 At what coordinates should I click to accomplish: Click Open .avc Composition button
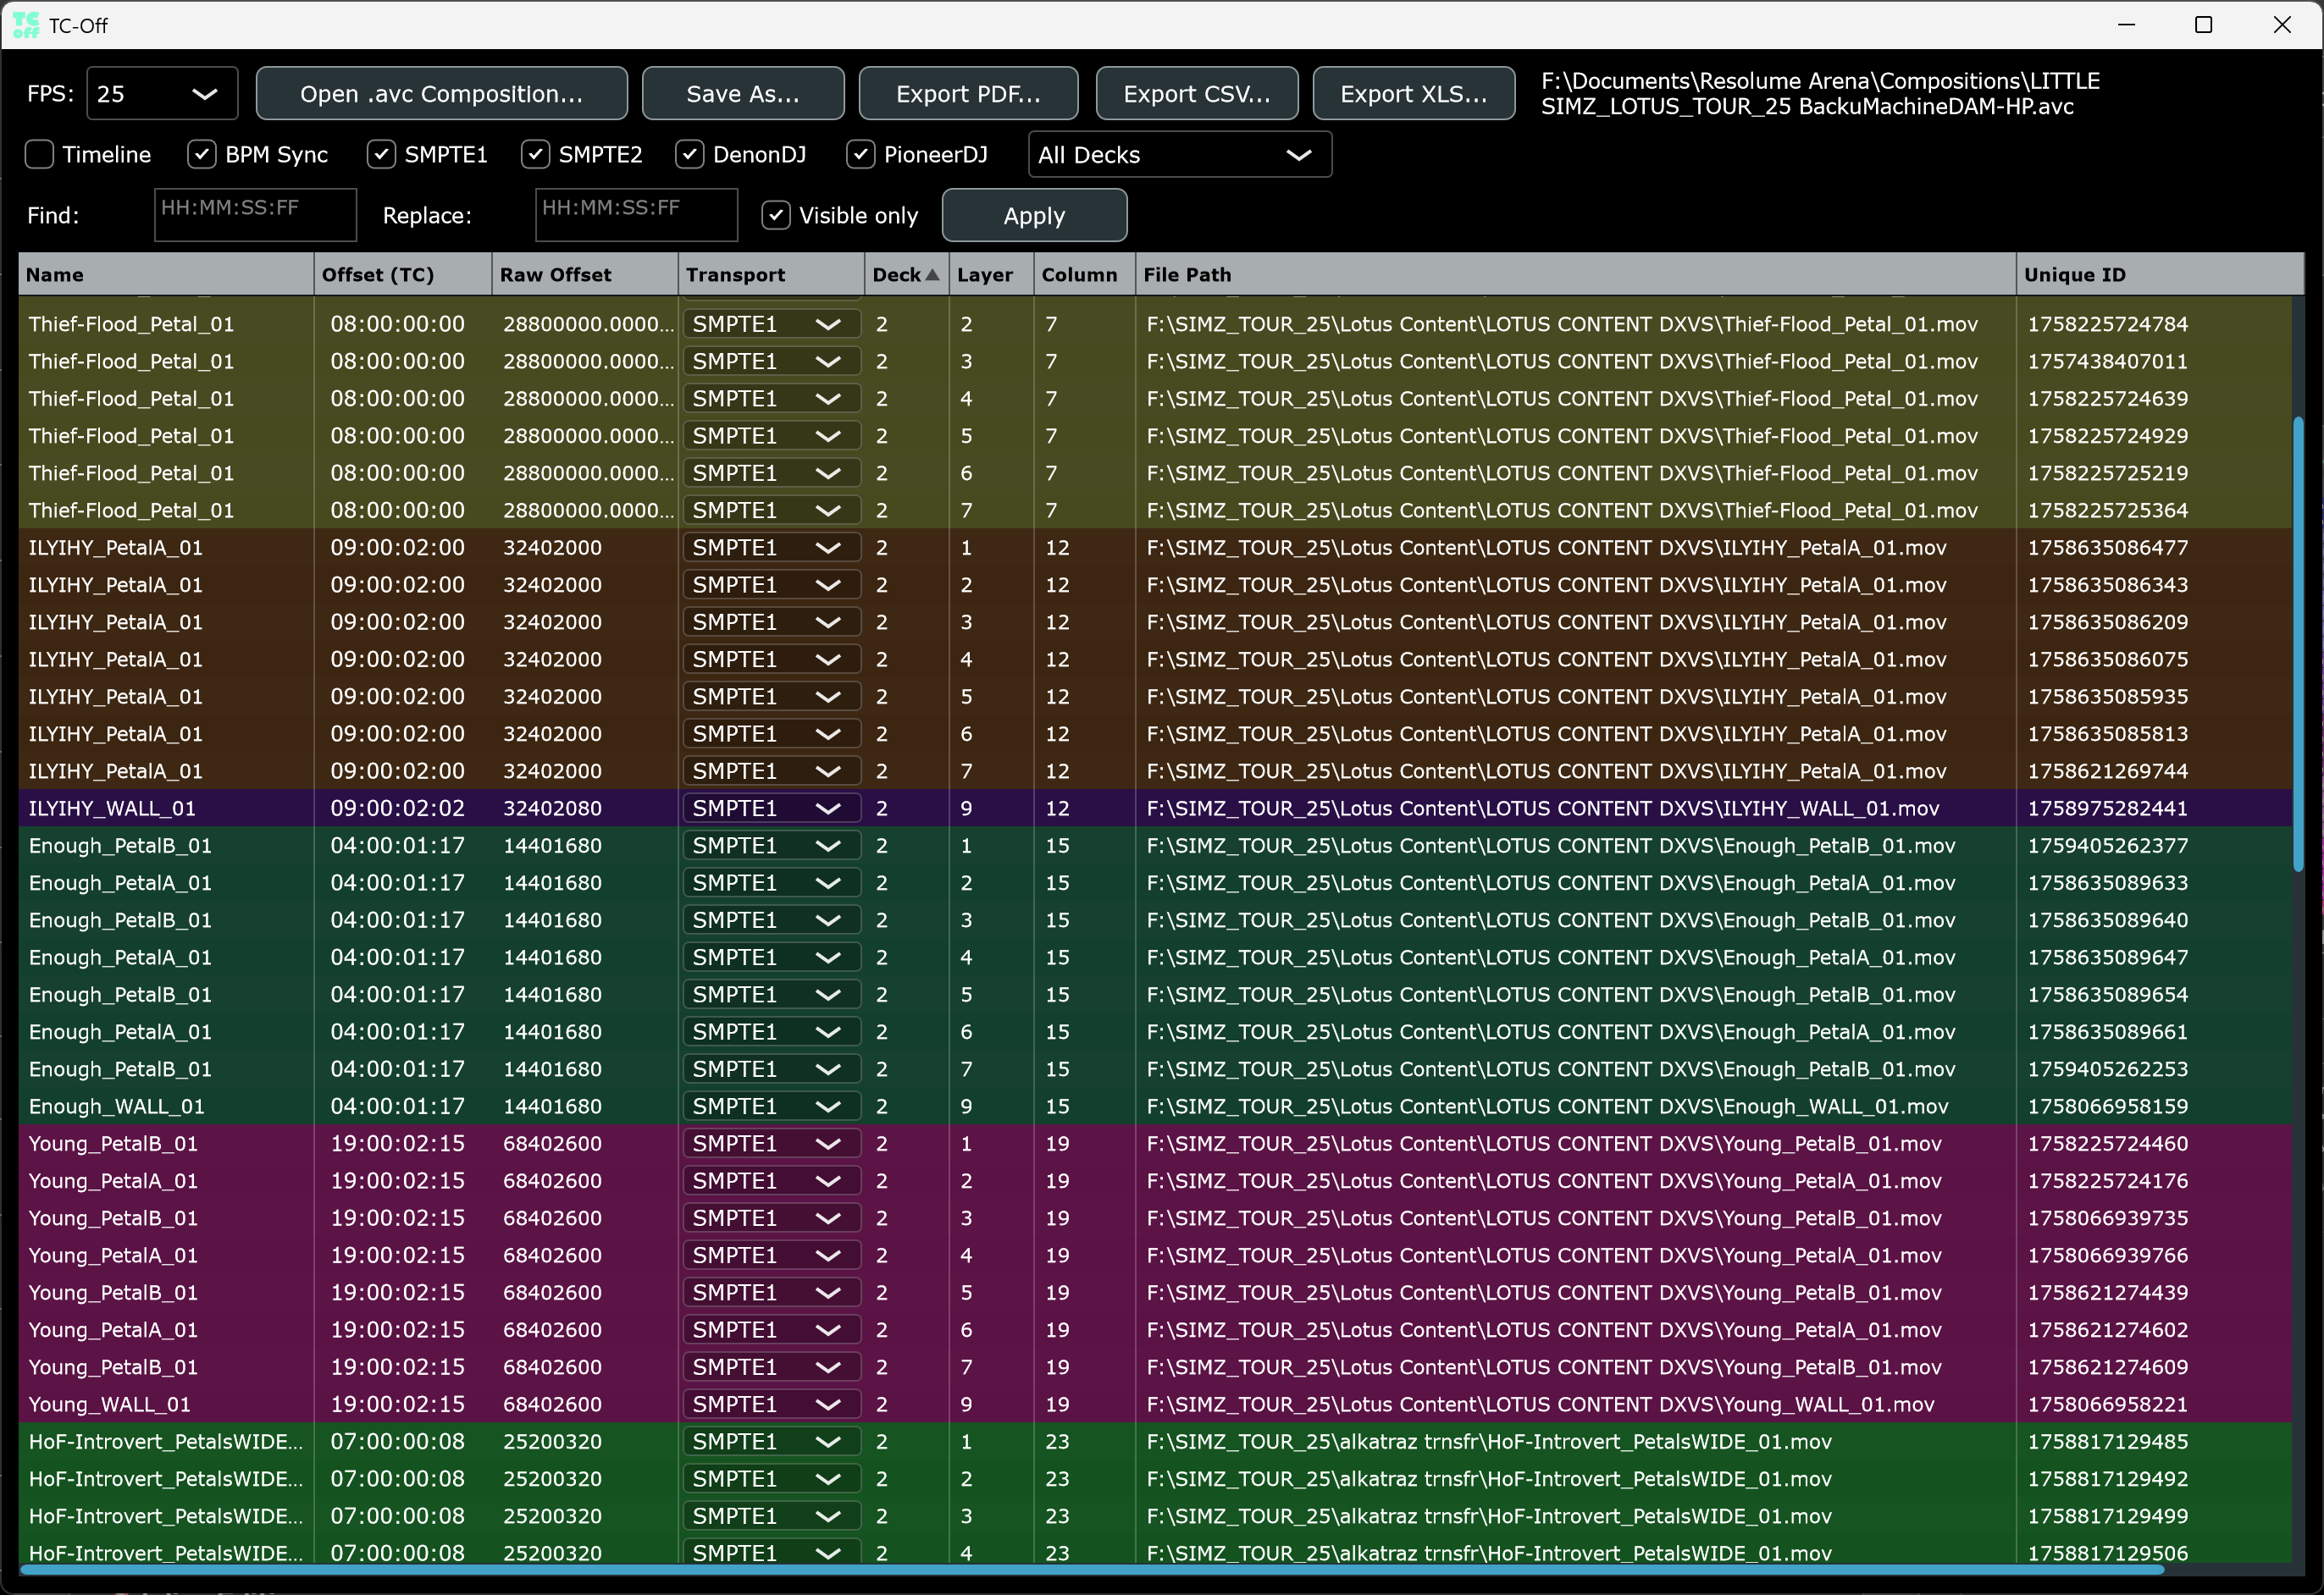point(441,94)
